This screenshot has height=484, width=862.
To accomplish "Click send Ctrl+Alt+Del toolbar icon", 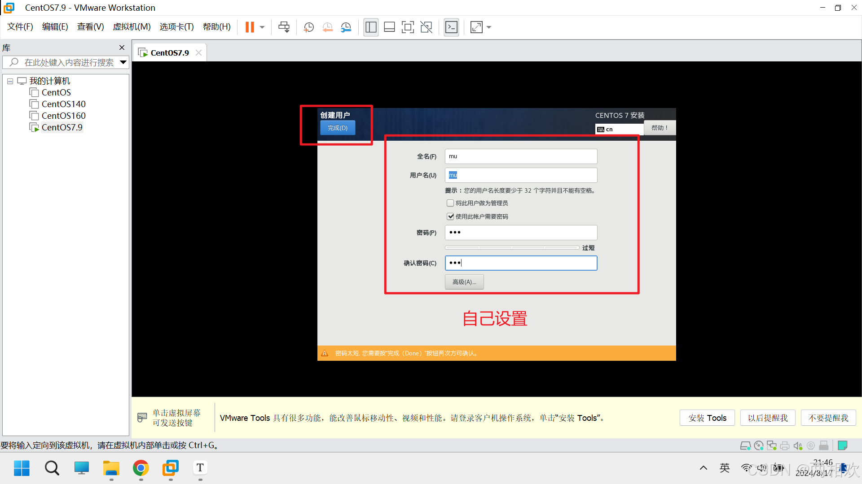I will (x=284, y=27).
